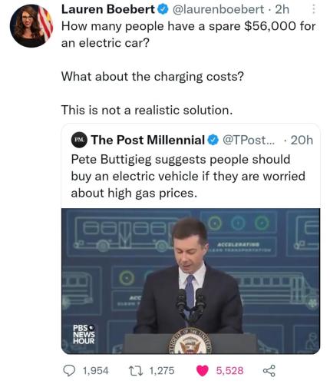Open The Post Millennial account name

pyautogui.click(x=148, y=140)
